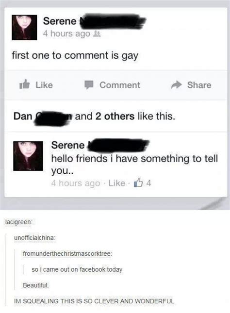
Task: Click the friends audience icon beside the timestamp
Action: [98, 34]
